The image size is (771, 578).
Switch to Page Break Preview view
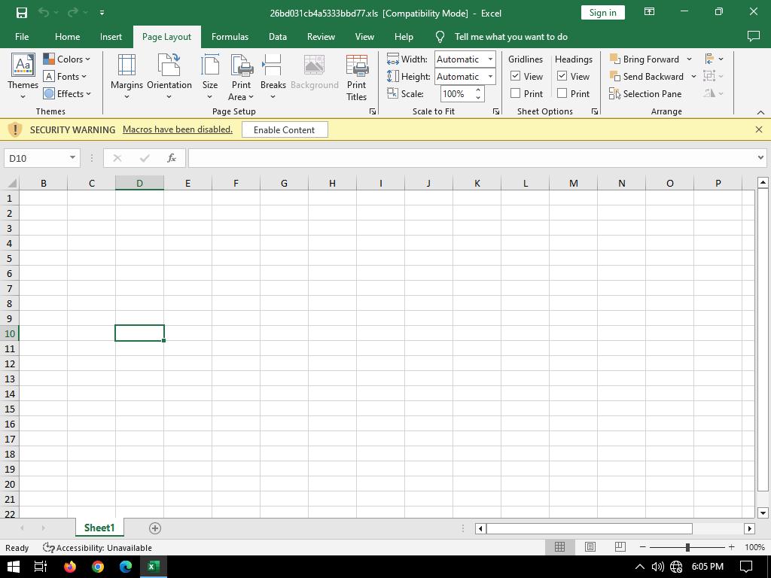click(x=620, y=547)
